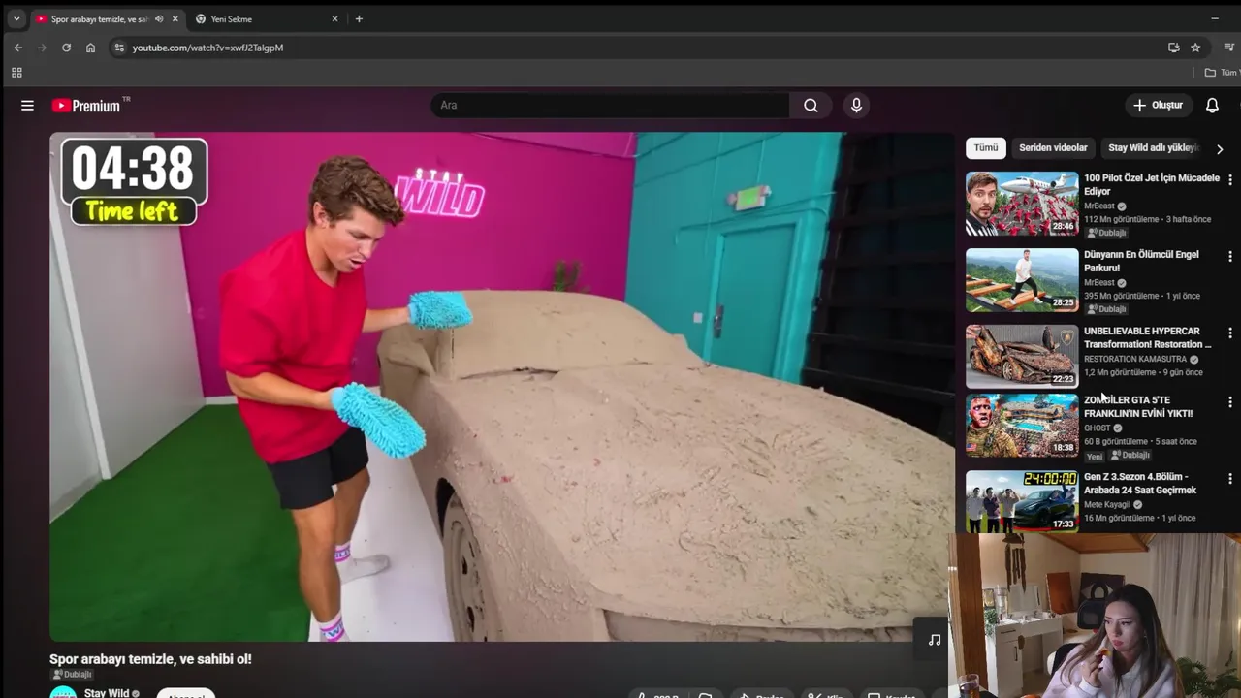The width and height of the screenshot is (1241, 698).
Task: Click into the 'Ara' search box
Action: tap(611, 105)
